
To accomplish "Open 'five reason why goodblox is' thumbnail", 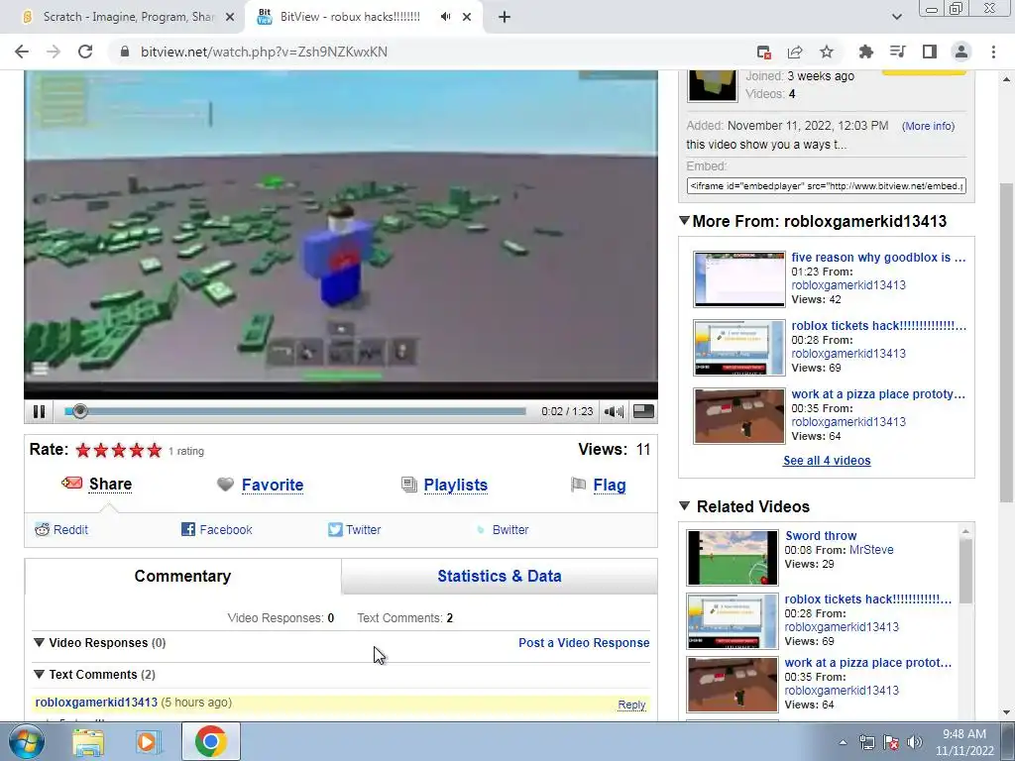I will [739, 278].
